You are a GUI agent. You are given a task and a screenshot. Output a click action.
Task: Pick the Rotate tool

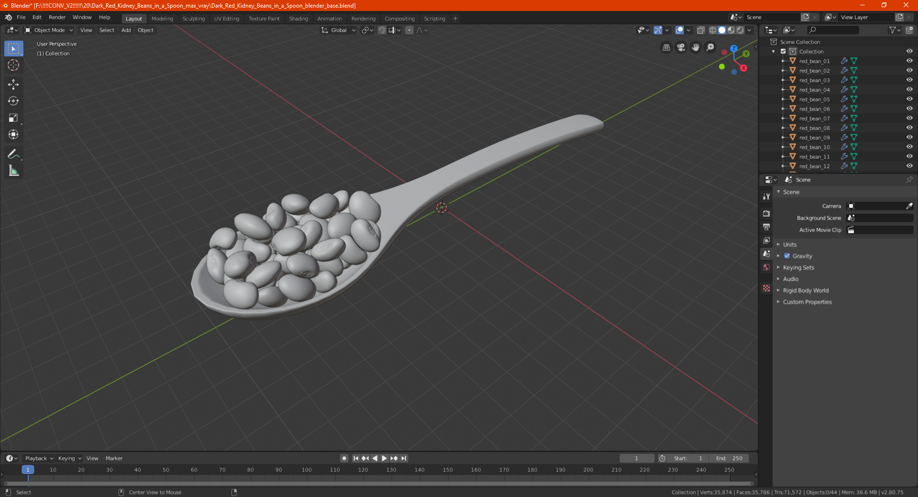(x=13, y=101)
